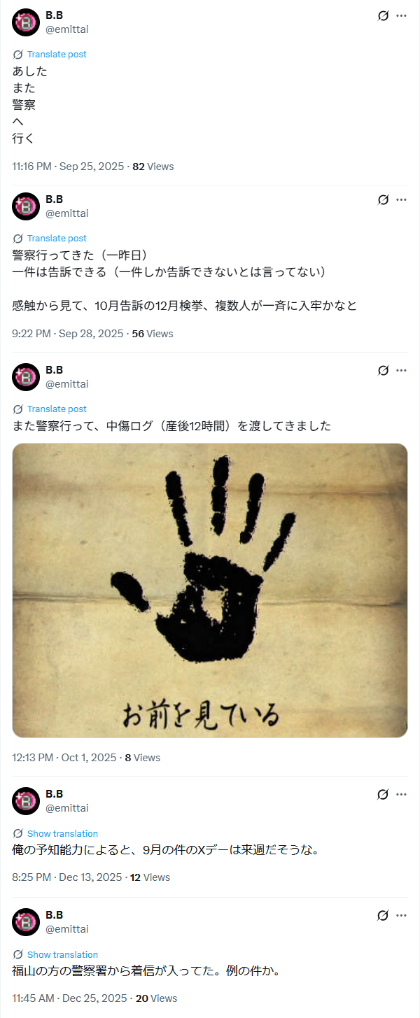Open three-dot menu on Dec 25 post

pos(401,915)
